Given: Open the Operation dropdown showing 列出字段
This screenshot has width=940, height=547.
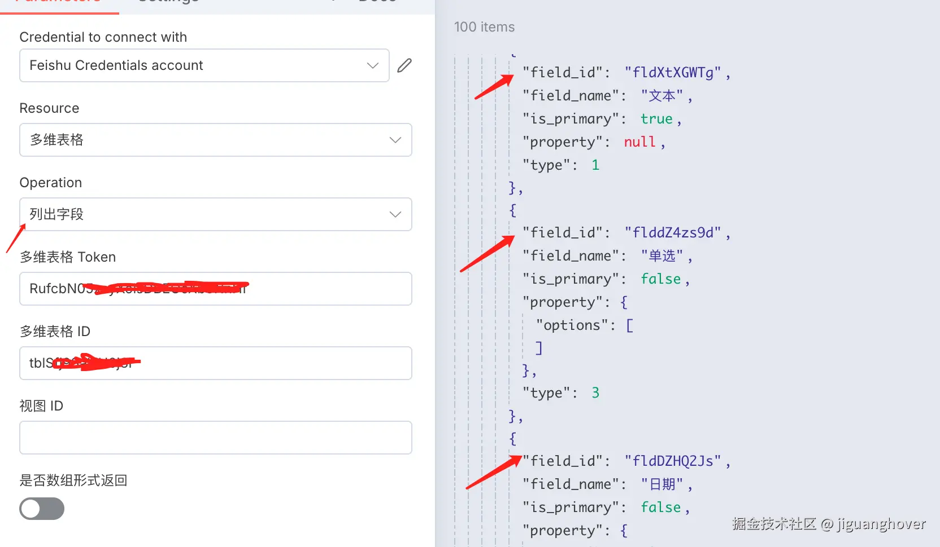Looking at the screenshot, I should click(x=215, y=214).
